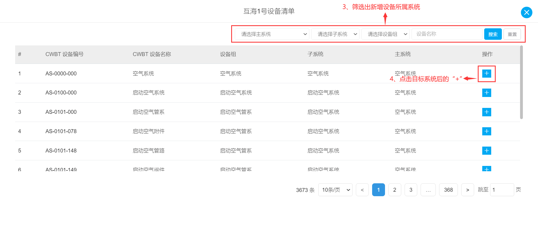
Task: Click the CWBT 设备编号 column header
Action: (x=64, y=54)
